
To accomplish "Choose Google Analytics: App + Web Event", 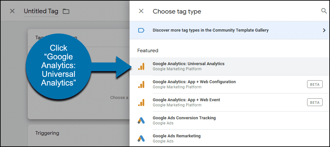I will coord(187,100).
